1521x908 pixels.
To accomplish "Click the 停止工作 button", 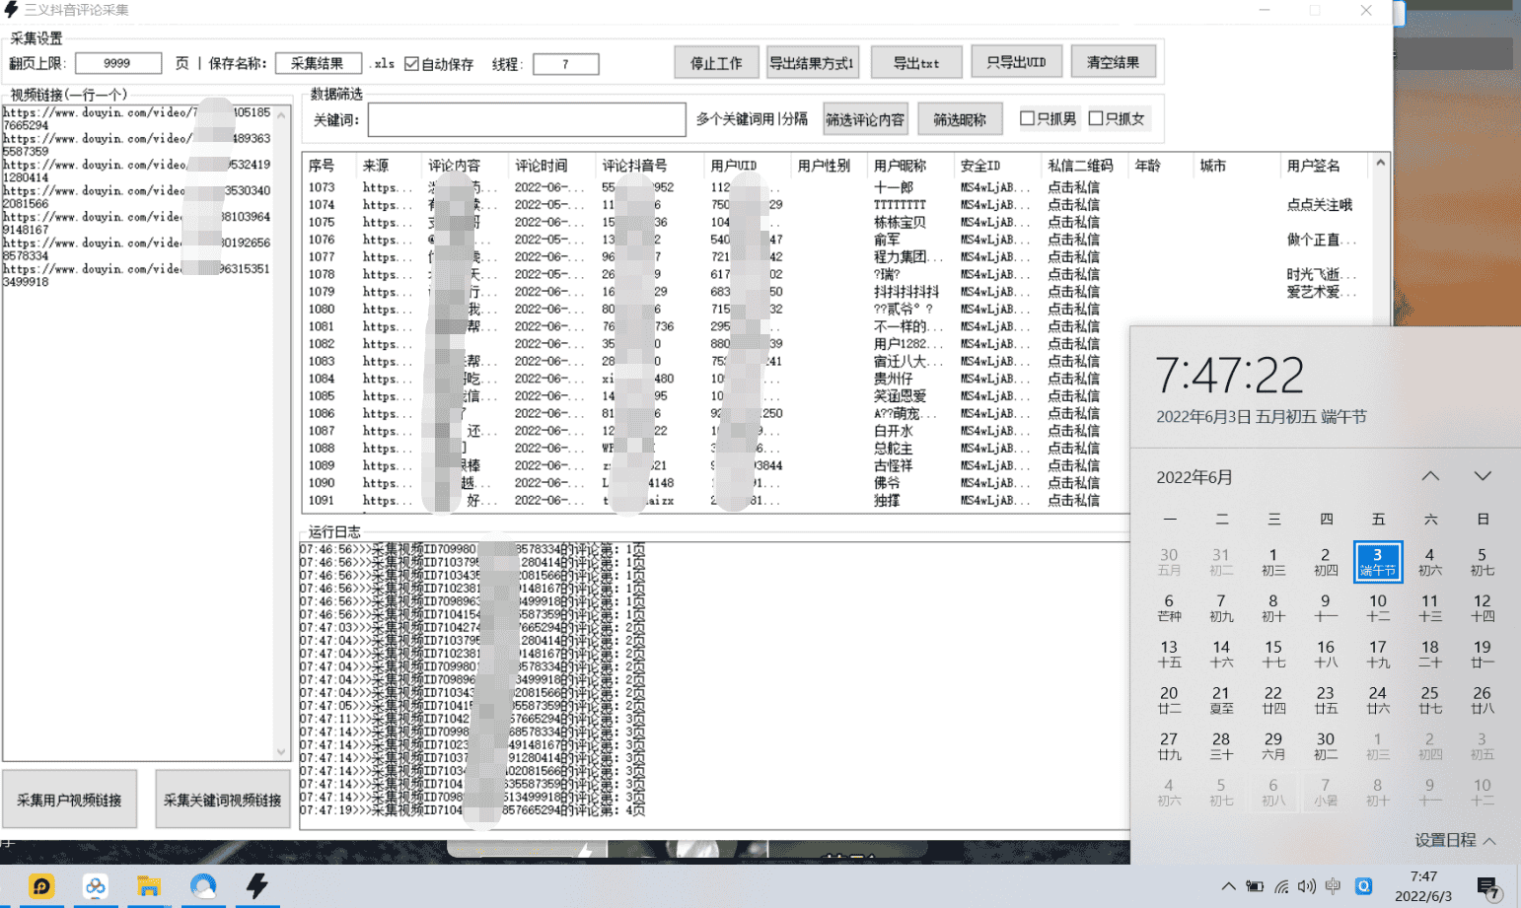I will (716, 63).
